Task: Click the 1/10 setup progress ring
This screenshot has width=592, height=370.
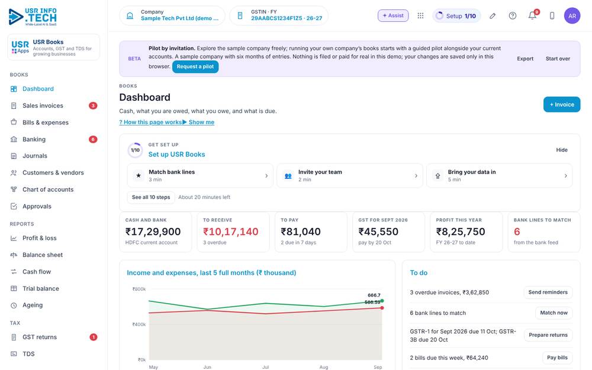Action: pos(135,150)
